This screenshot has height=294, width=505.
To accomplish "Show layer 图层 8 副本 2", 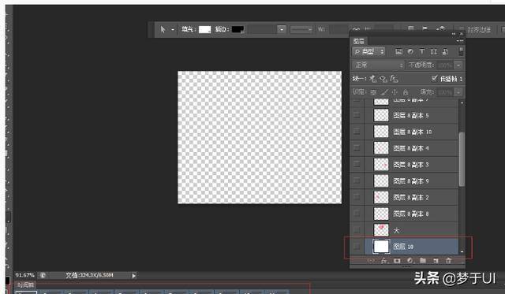I will pos(357,197).
